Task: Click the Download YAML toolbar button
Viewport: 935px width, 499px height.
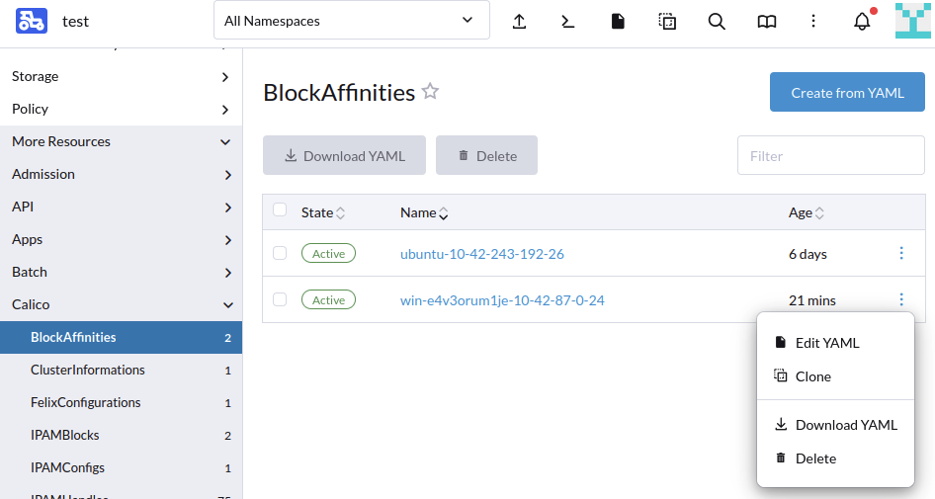Action: pyautogui.click(x=344, y=155)
